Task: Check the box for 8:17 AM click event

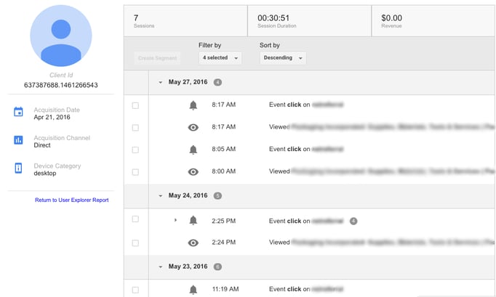Action: point(135,105)
